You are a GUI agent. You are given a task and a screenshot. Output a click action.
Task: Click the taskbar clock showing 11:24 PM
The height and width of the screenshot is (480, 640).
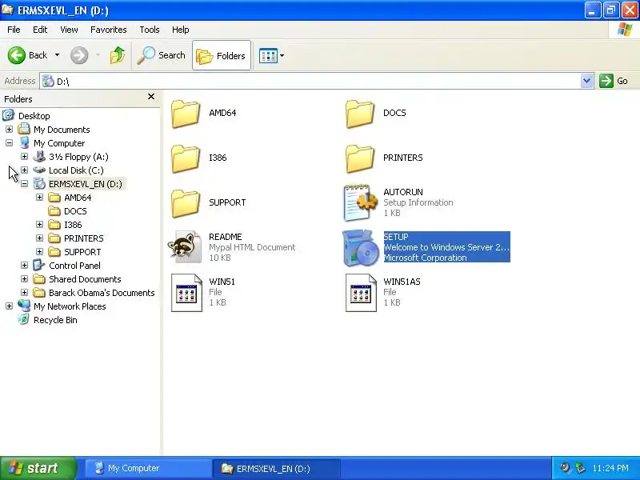pyautogui.click(x=610, y=468)
